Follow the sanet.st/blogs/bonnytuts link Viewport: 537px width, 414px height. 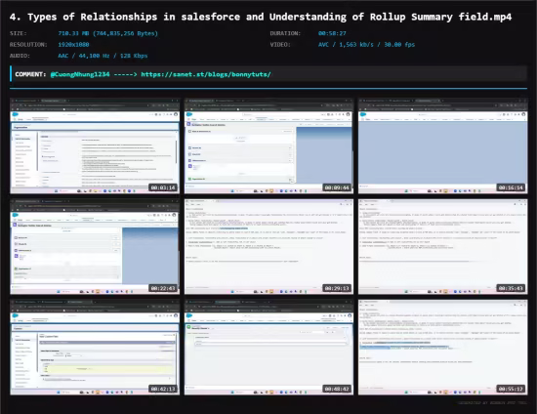(206, 74)
